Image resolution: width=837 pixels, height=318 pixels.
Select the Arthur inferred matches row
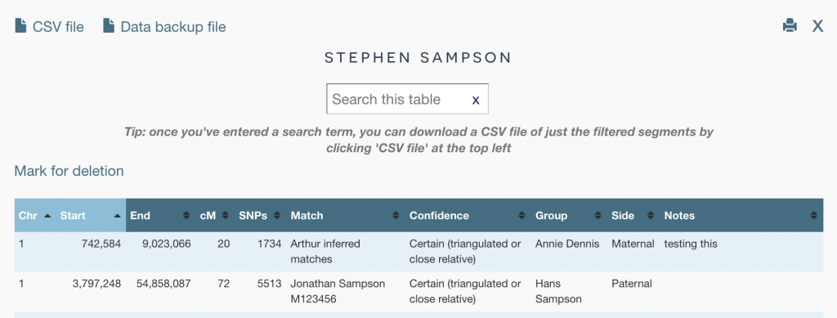[418, 252]
